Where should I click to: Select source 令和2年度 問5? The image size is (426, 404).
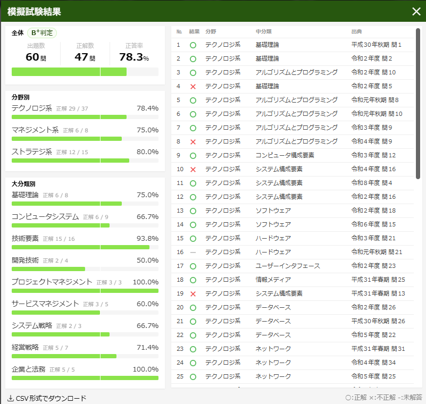click(x=372, y=86)
